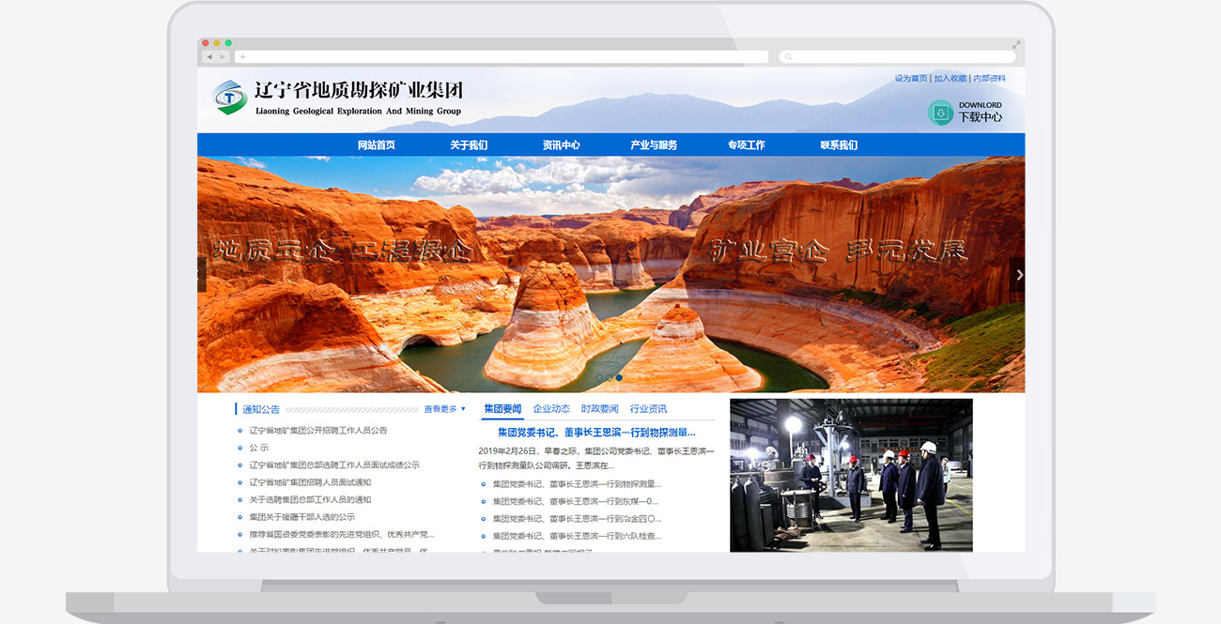This screenshot has width=1221, height=624.
Task: Click the plus icon in the address bar
Action: [x=242, y=57]
